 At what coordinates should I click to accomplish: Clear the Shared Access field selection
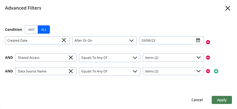pos(71,58)
